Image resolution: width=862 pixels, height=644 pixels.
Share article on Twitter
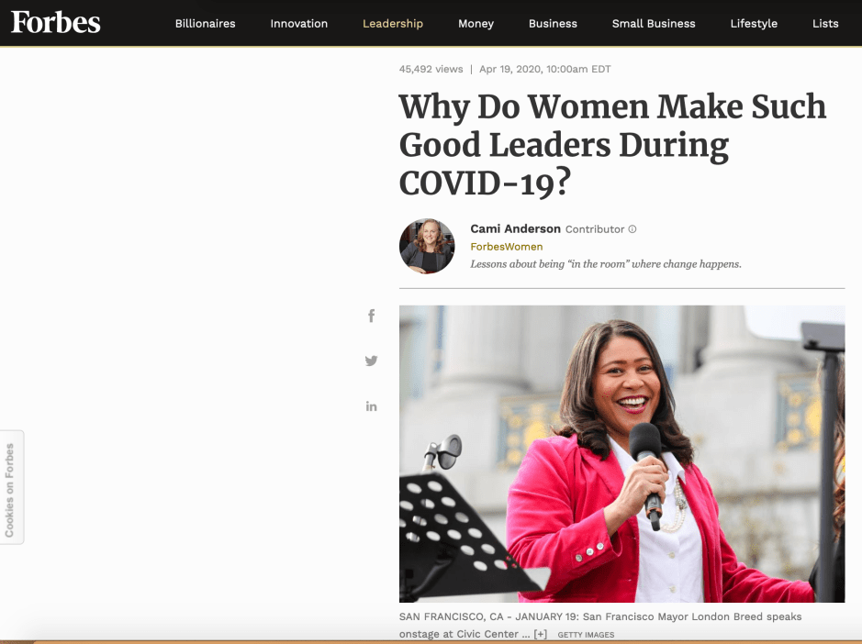pos(371,361)
